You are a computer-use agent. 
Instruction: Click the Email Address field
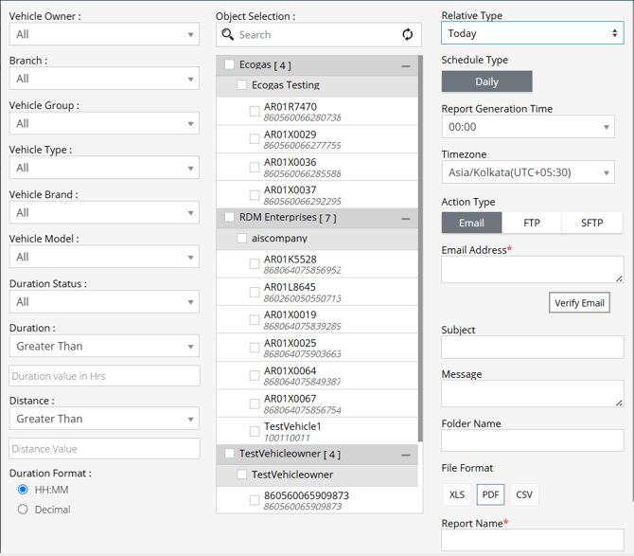tap(532, 269)
